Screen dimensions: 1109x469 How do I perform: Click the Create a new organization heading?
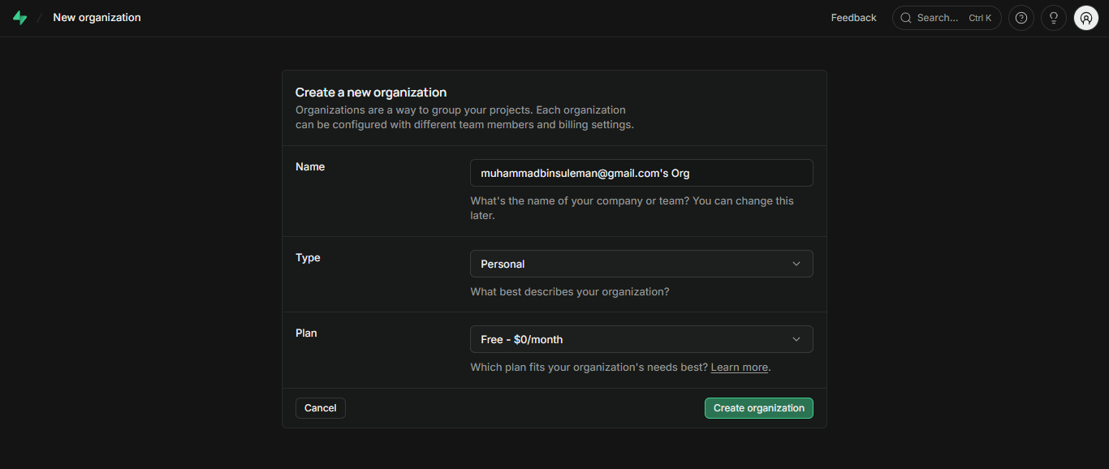(371, 93)
